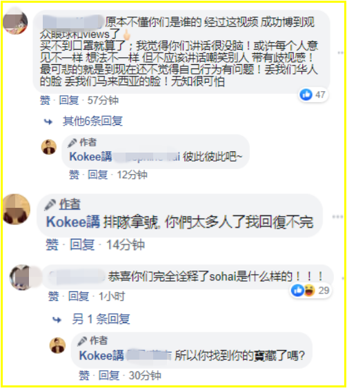Viewport: 347px width, 388px height.
Task: Like the sohai comment posted 1小时 ago
Action: [x=53, y=296]
